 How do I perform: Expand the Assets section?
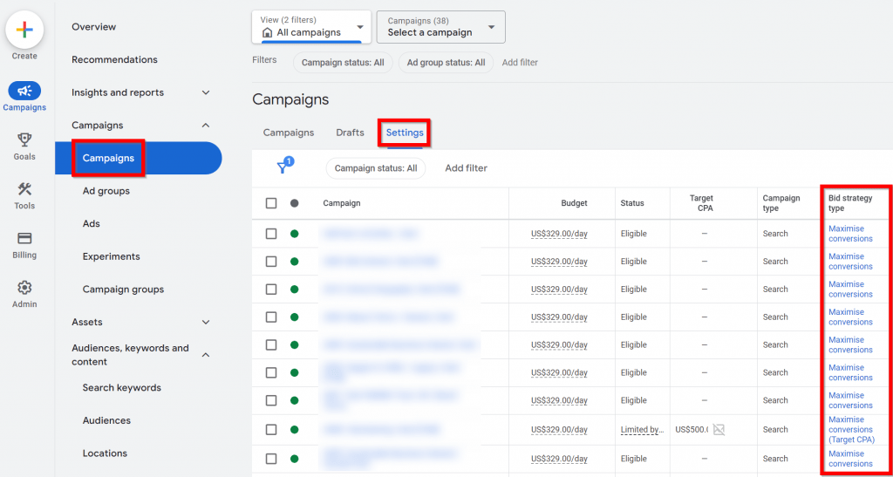(x=206, y=322)
